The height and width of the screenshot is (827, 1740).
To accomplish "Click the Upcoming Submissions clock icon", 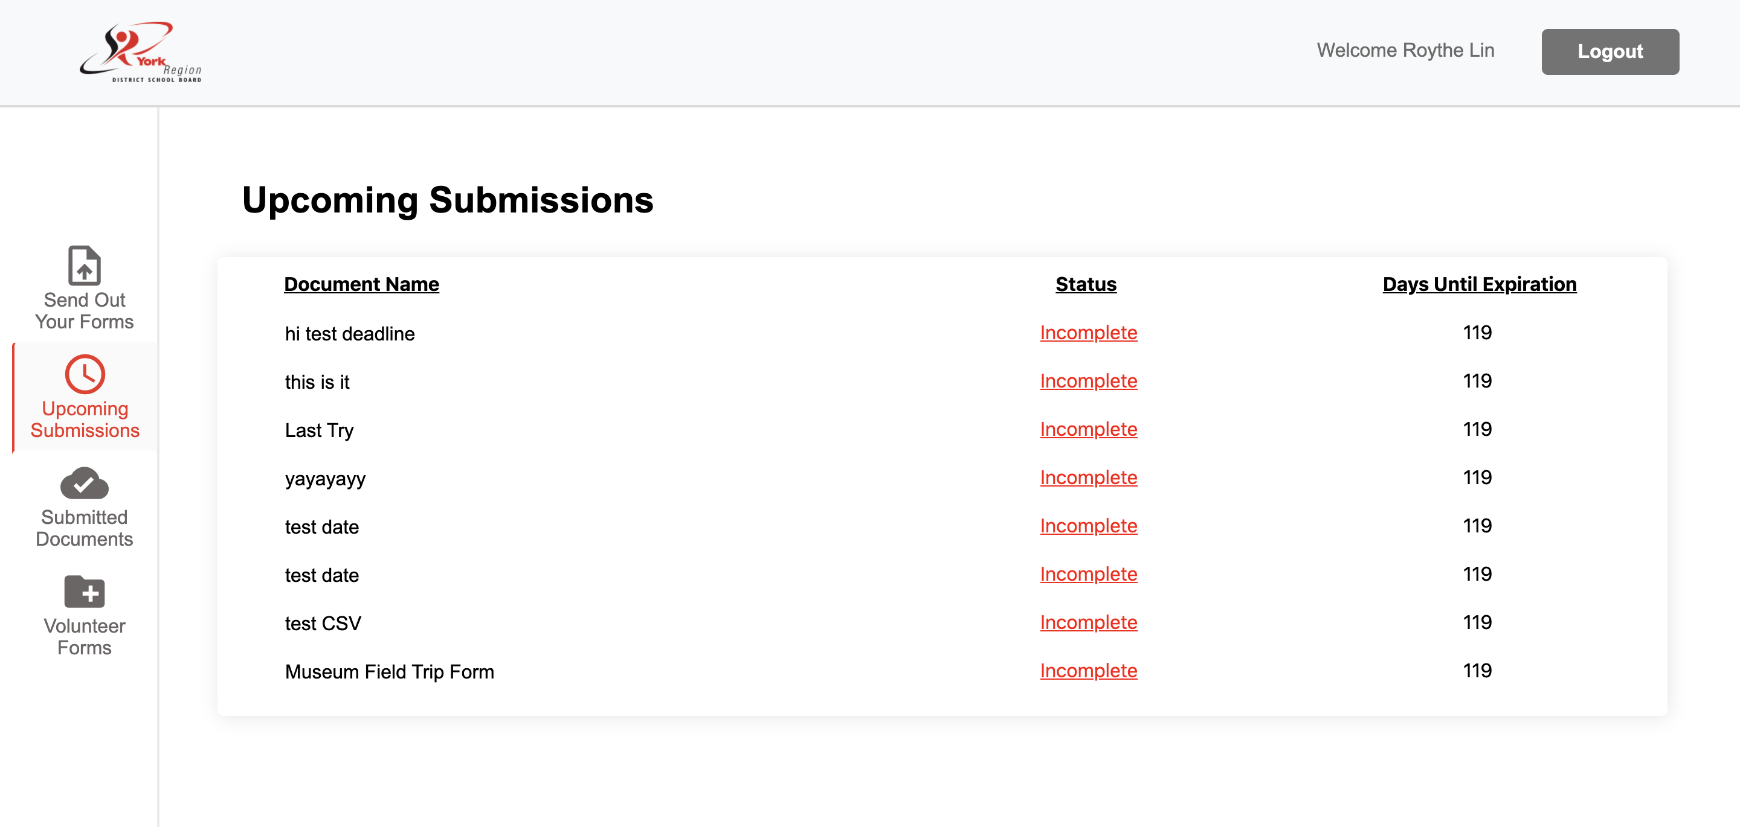I will 85,374.
